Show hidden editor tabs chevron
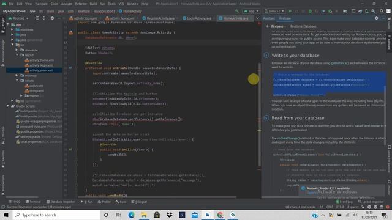 [257, 18]
